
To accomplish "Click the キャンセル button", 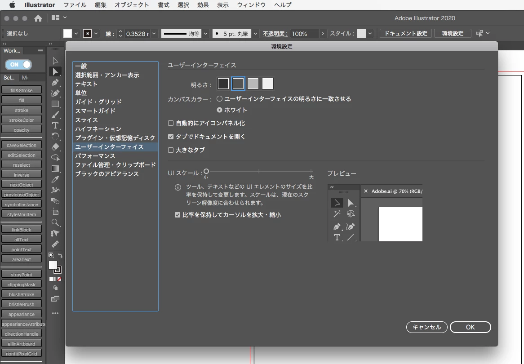I will pos(427,327).
